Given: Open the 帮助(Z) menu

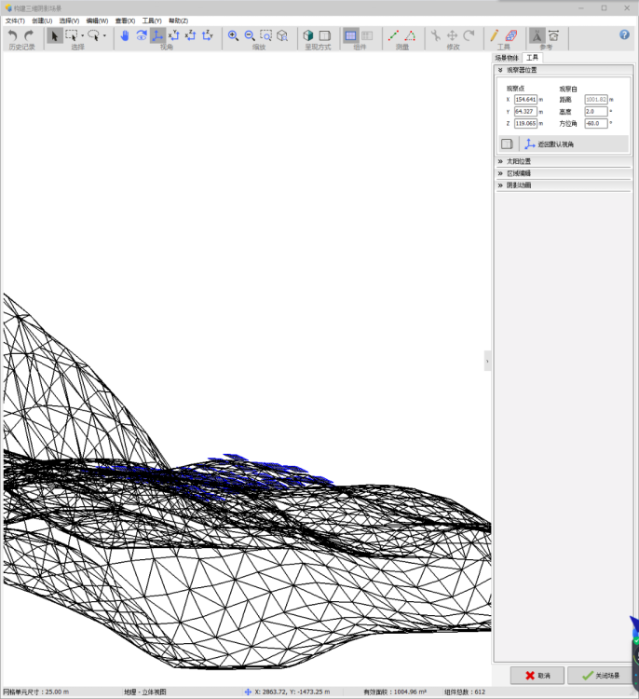Looking at the screenshot, I should coord(178,21).
